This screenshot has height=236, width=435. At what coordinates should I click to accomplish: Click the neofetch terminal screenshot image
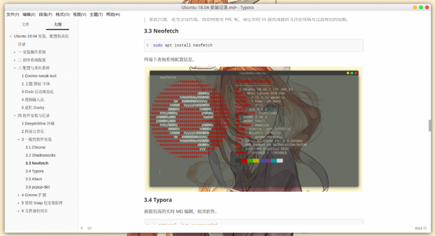pyautogui.click(x=253, y=129)
